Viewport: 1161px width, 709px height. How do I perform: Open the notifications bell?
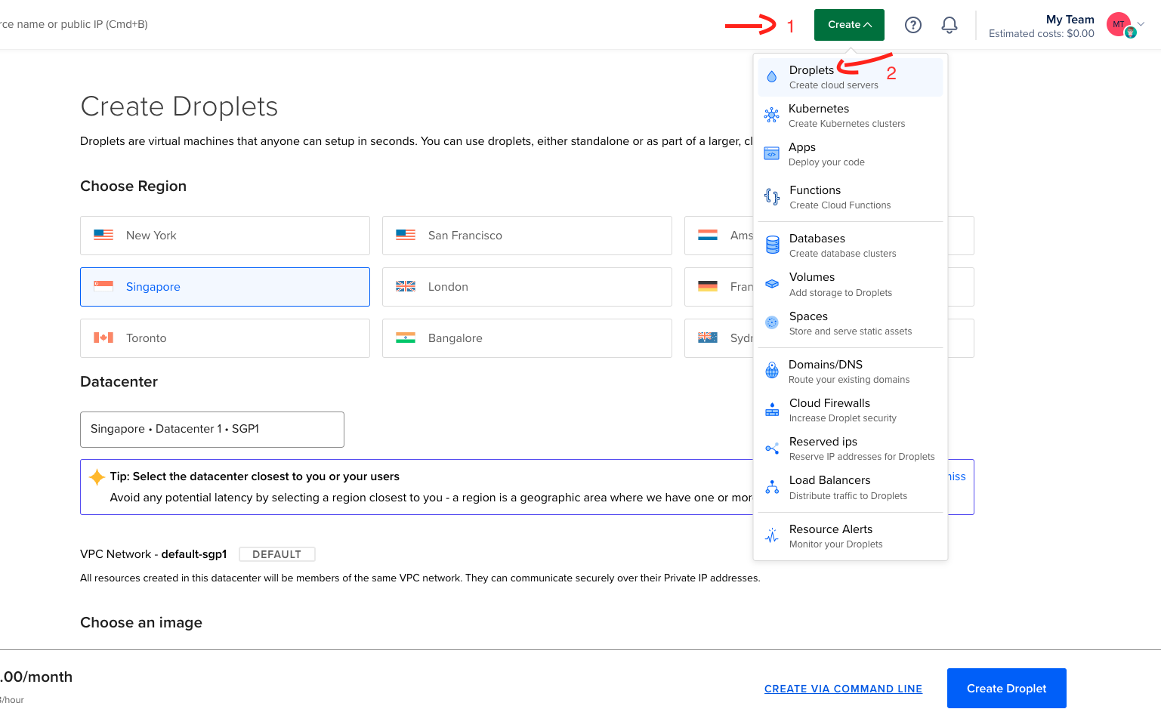[949, 25]
